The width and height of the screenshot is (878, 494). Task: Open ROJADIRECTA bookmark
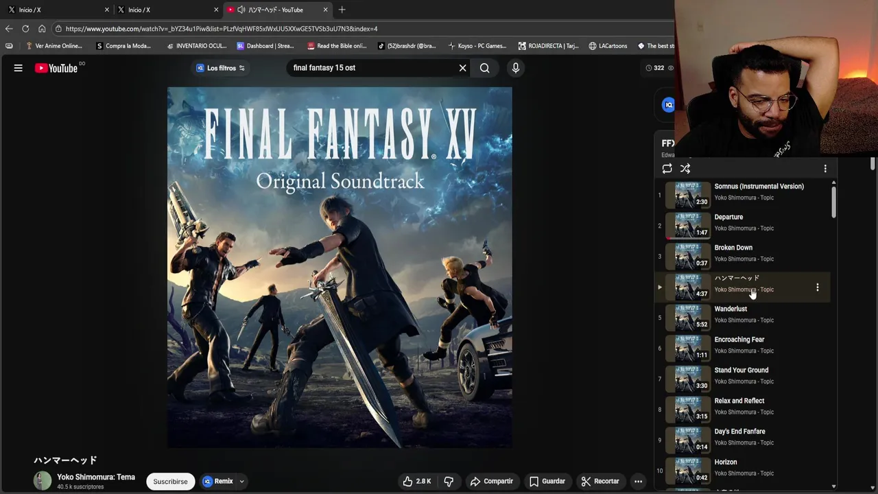coord(549,46)
